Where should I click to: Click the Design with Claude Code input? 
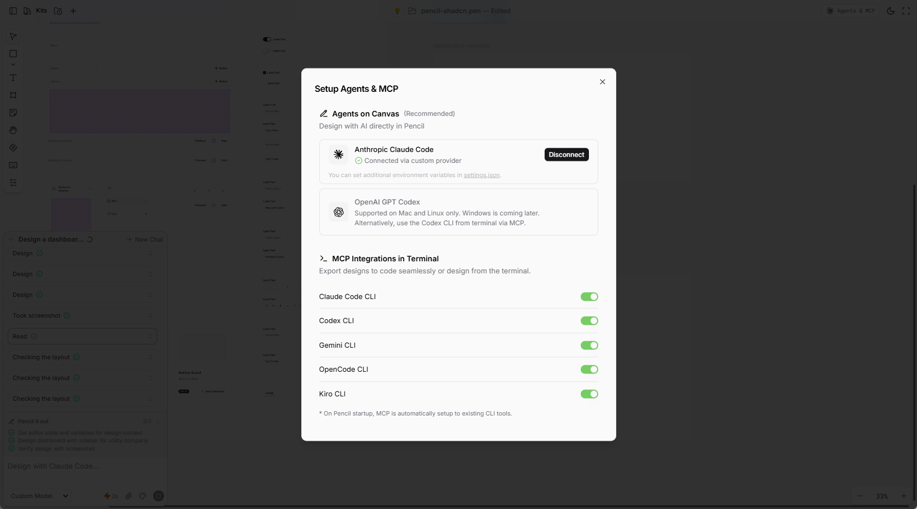coord(82,466)
